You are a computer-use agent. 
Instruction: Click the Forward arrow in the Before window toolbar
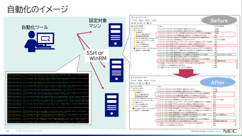tap(135, 23)
